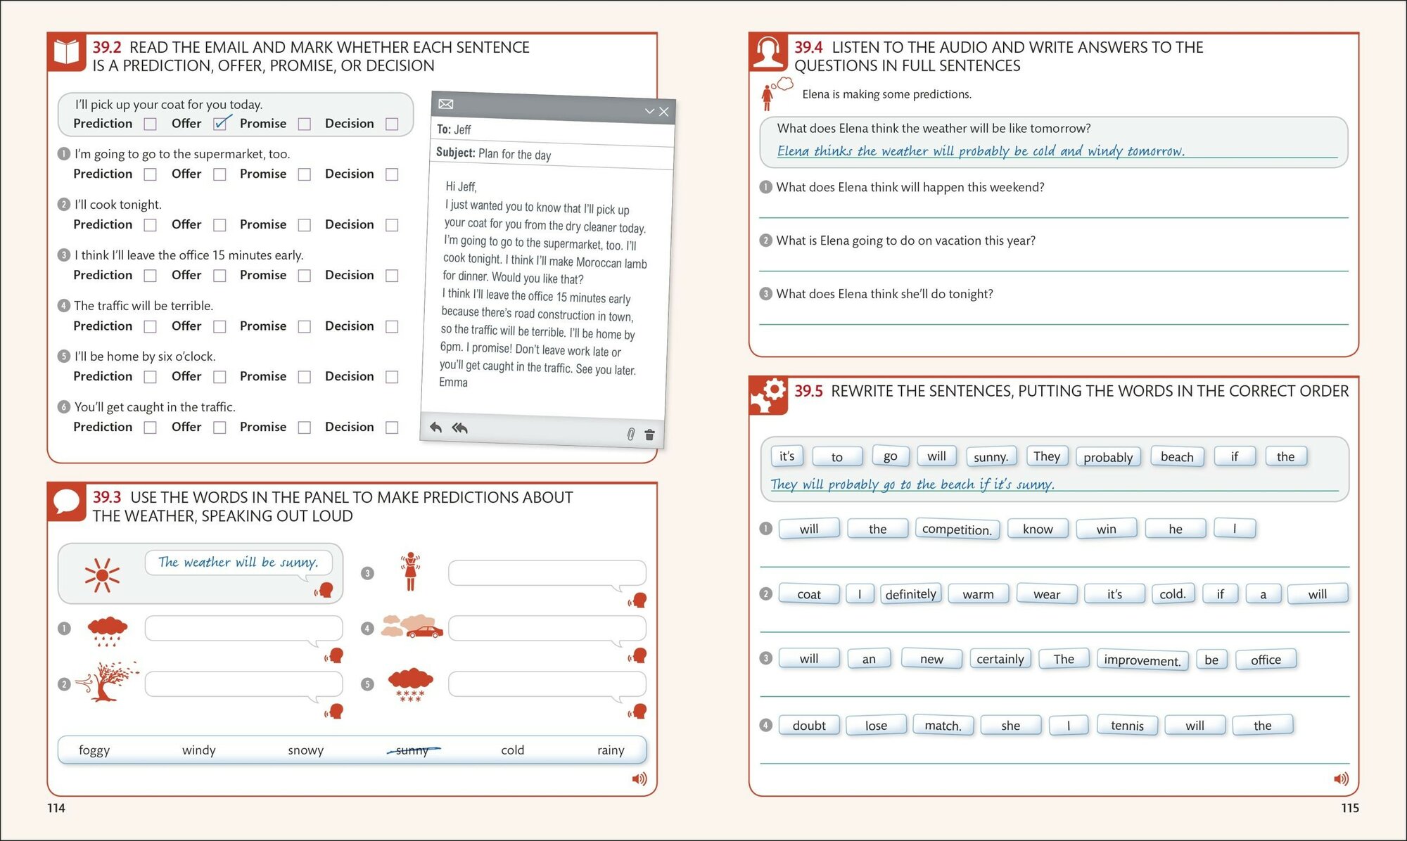1407x841 pixels.
Task: Click the reply-all arrows icon in the email
Action: [460, 428]
